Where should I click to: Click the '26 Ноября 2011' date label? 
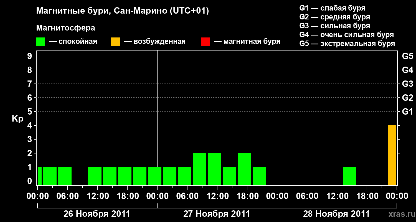pos(97,214)
